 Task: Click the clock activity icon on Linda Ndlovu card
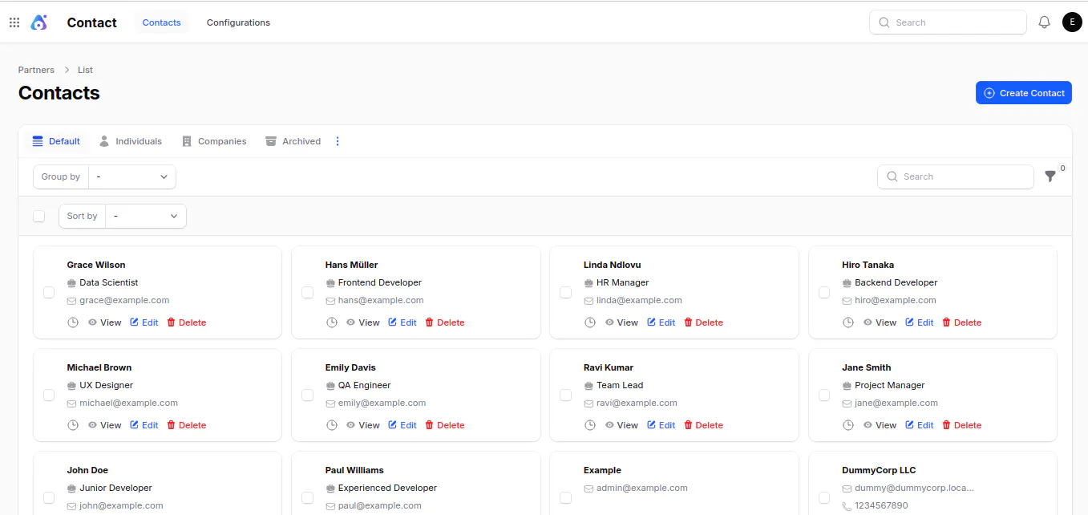(590, 322)
